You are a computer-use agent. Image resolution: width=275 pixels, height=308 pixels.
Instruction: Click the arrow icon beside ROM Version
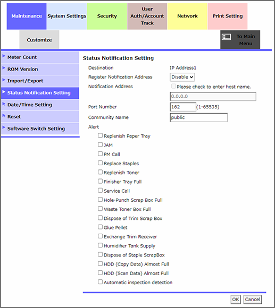point(4,68)
